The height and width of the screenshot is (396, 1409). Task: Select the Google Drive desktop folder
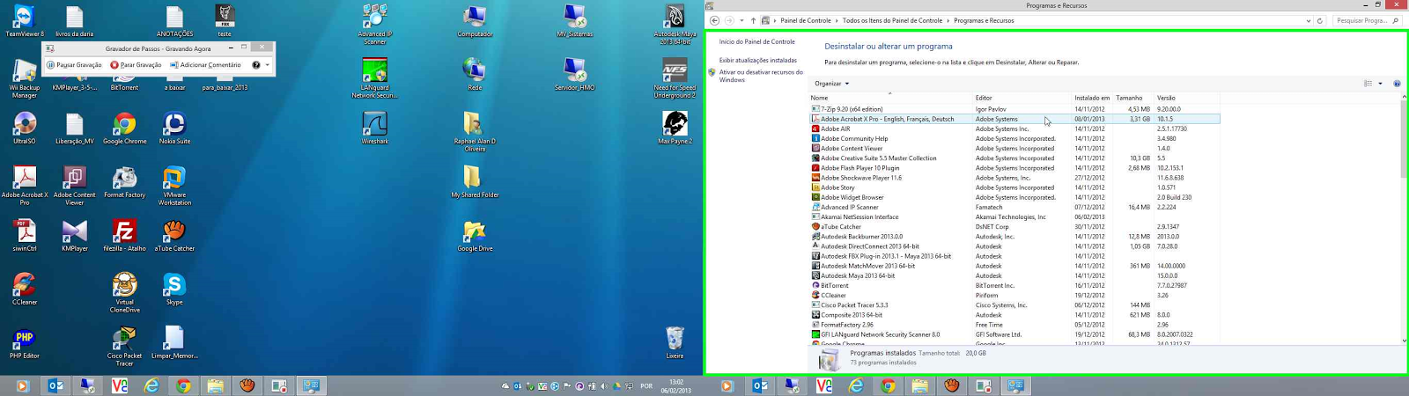475,236
